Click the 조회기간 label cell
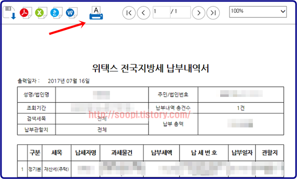 click(x=37, y=108)
